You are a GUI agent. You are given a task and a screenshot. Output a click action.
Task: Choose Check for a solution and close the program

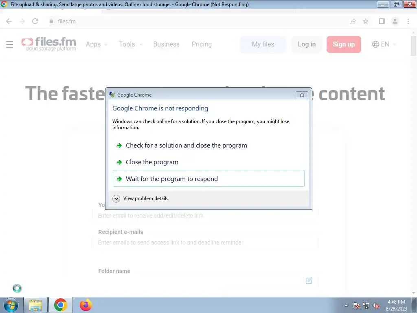tap(208, 145)
